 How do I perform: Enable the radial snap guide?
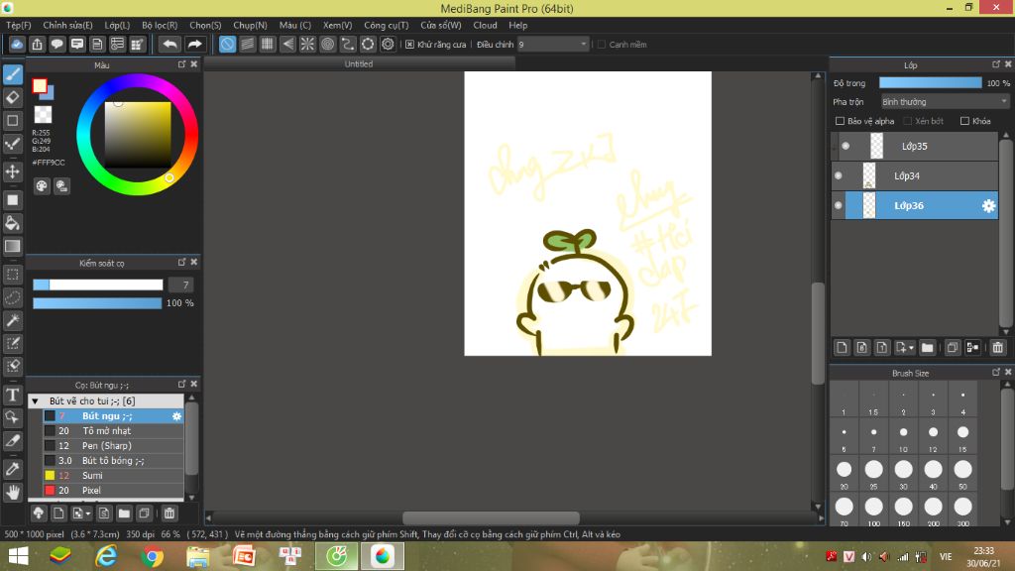click(x=307, y=44)
